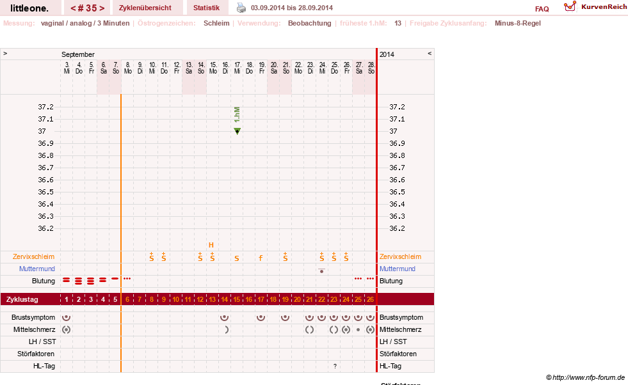Click the S+ mucus symbol on cycle day 9

(x=163, y=256)
